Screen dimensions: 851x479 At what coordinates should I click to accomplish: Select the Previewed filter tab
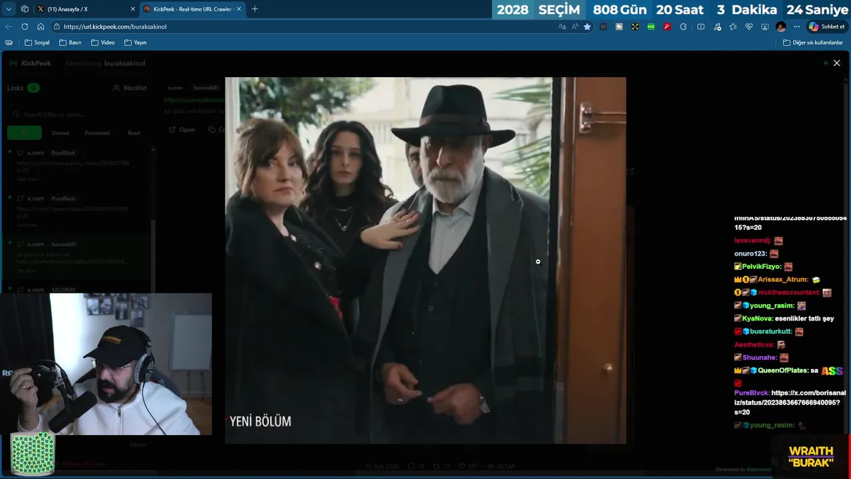pyautogui.click(x=97, y=133)
